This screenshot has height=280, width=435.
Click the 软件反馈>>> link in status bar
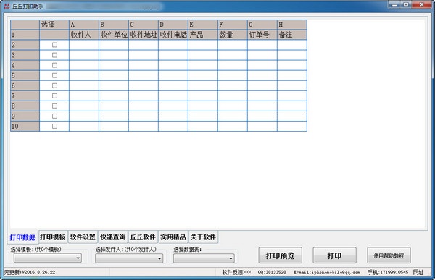(236, 272)
